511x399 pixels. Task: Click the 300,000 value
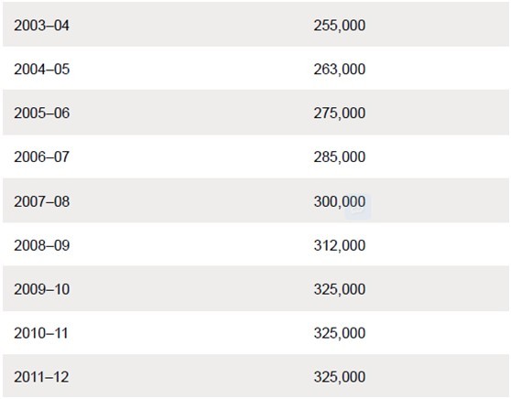click(339, 201)
